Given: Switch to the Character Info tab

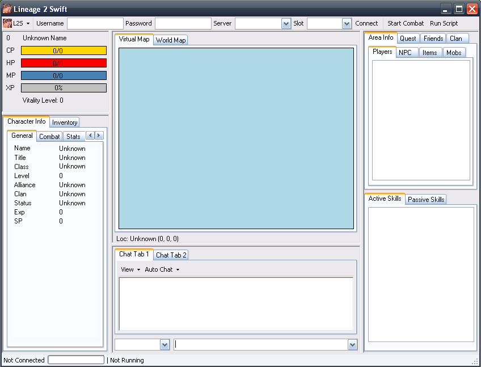Looking at the screenshot, I should (27, 121).
